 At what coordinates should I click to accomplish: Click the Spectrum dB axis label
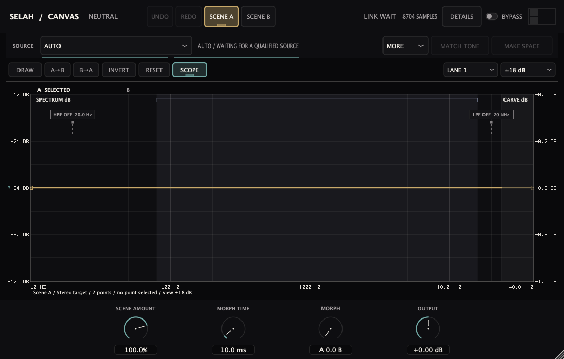tap(53, 99)
